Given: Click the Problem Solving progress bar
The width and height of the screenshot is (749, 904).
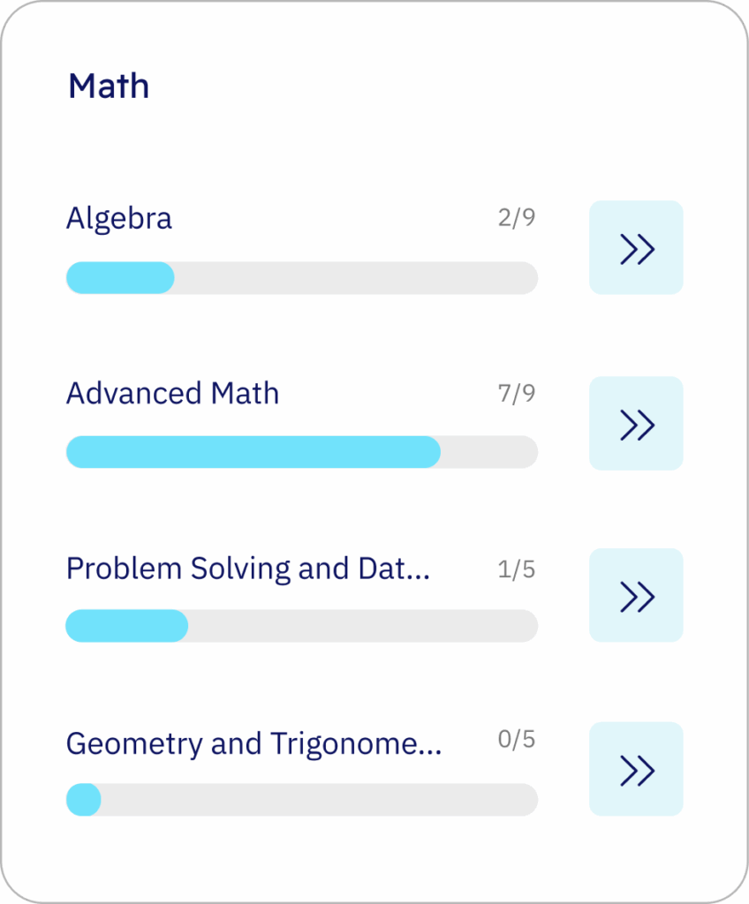Looking at the screenshot, I should pyautogui.click(x=301, y=625).
